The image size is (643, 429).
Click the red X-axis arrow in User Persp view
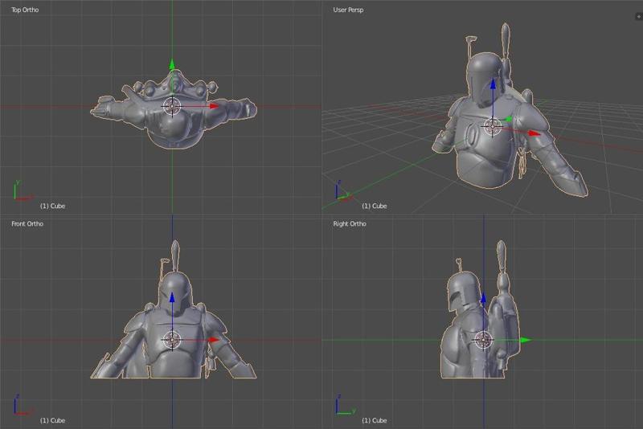(x=534, y=133)
